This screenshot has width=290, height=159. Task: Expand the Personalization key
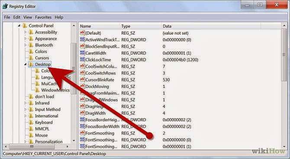click(x=26, y=142)
